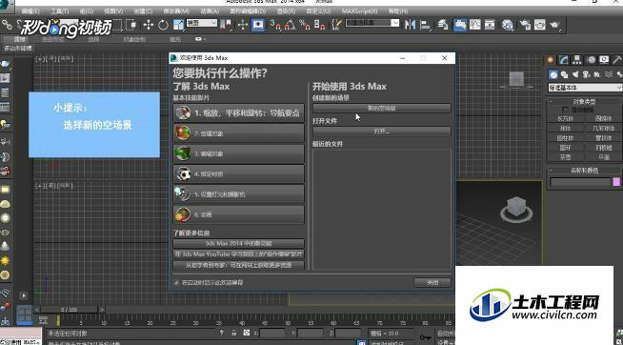Select the Lights category icon
Screen dimensions: 623x345
click(575, 74)
